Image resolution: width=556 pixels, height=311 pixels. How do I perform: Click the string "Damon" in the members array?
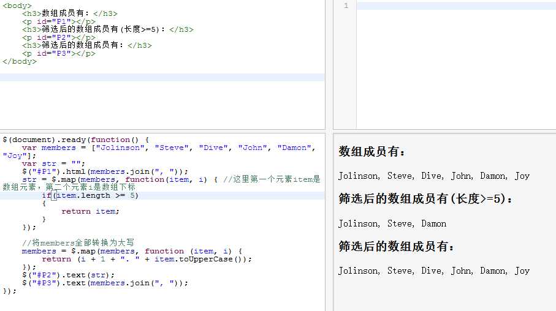pos(294,148)
